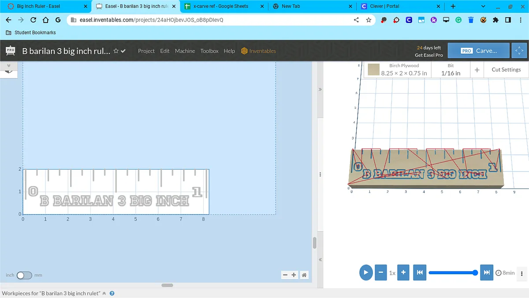529x298 pixels.
Task: Open the Machine menu
Action: click(185, 51)
